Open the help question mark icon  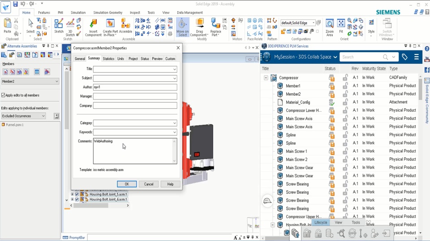(x=427, y=49)
